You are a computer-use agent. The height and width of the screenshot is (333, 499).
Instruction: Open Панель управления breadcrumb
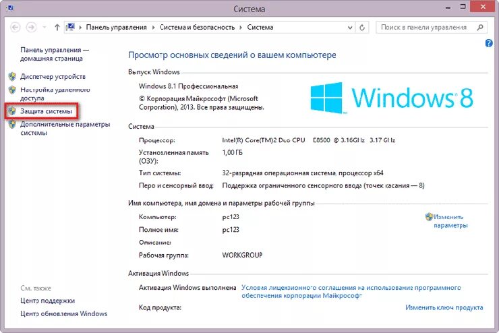117,28
